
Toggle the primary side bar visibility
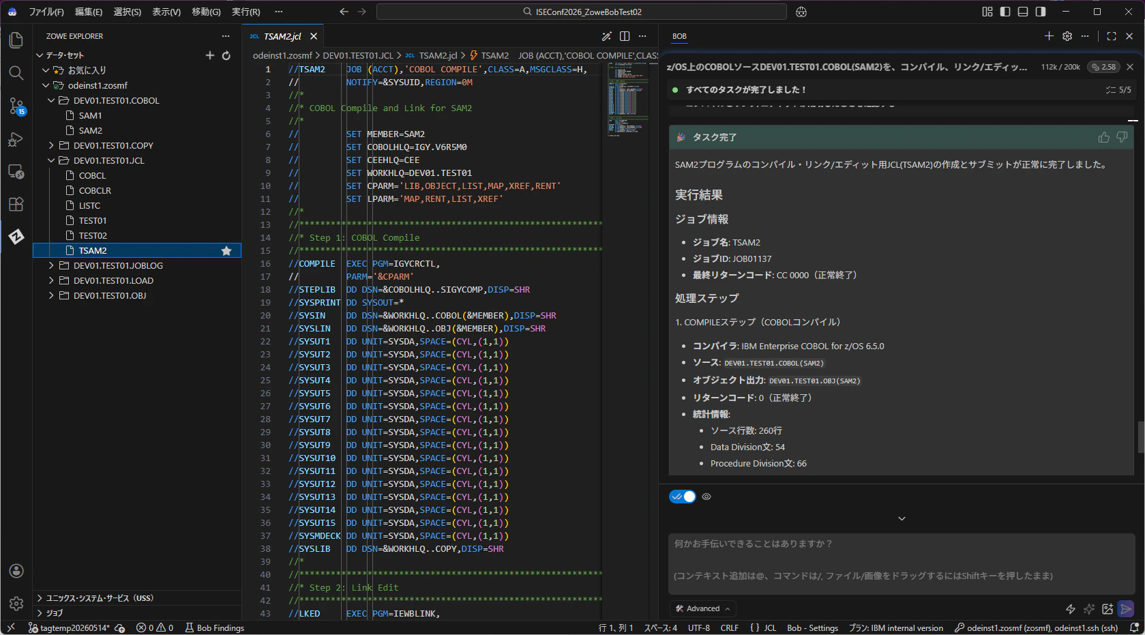1005,12
